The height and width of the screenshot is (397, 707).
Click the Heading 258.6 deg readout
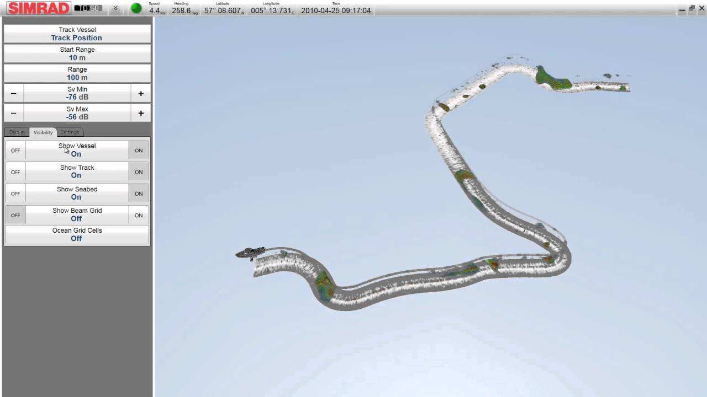(185, 8)
